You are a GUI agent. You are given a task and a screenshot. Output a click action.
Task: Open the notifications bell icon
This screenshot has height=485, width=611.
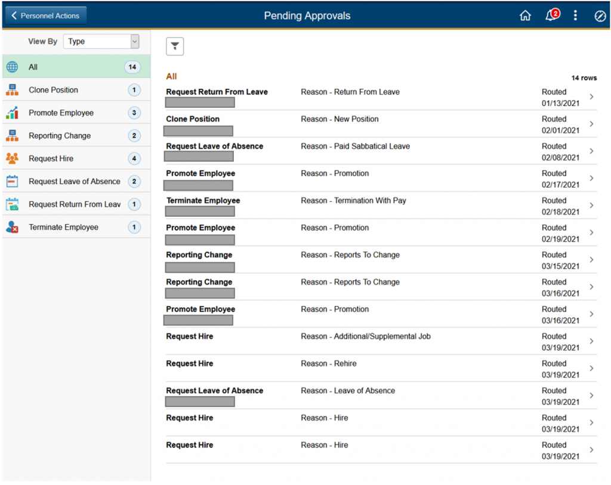(551, 15)
